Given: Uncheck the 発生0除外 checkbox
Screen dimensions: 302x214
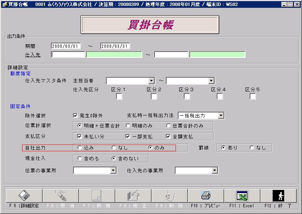Looking at the screenshot, I should tap(75, 115).
